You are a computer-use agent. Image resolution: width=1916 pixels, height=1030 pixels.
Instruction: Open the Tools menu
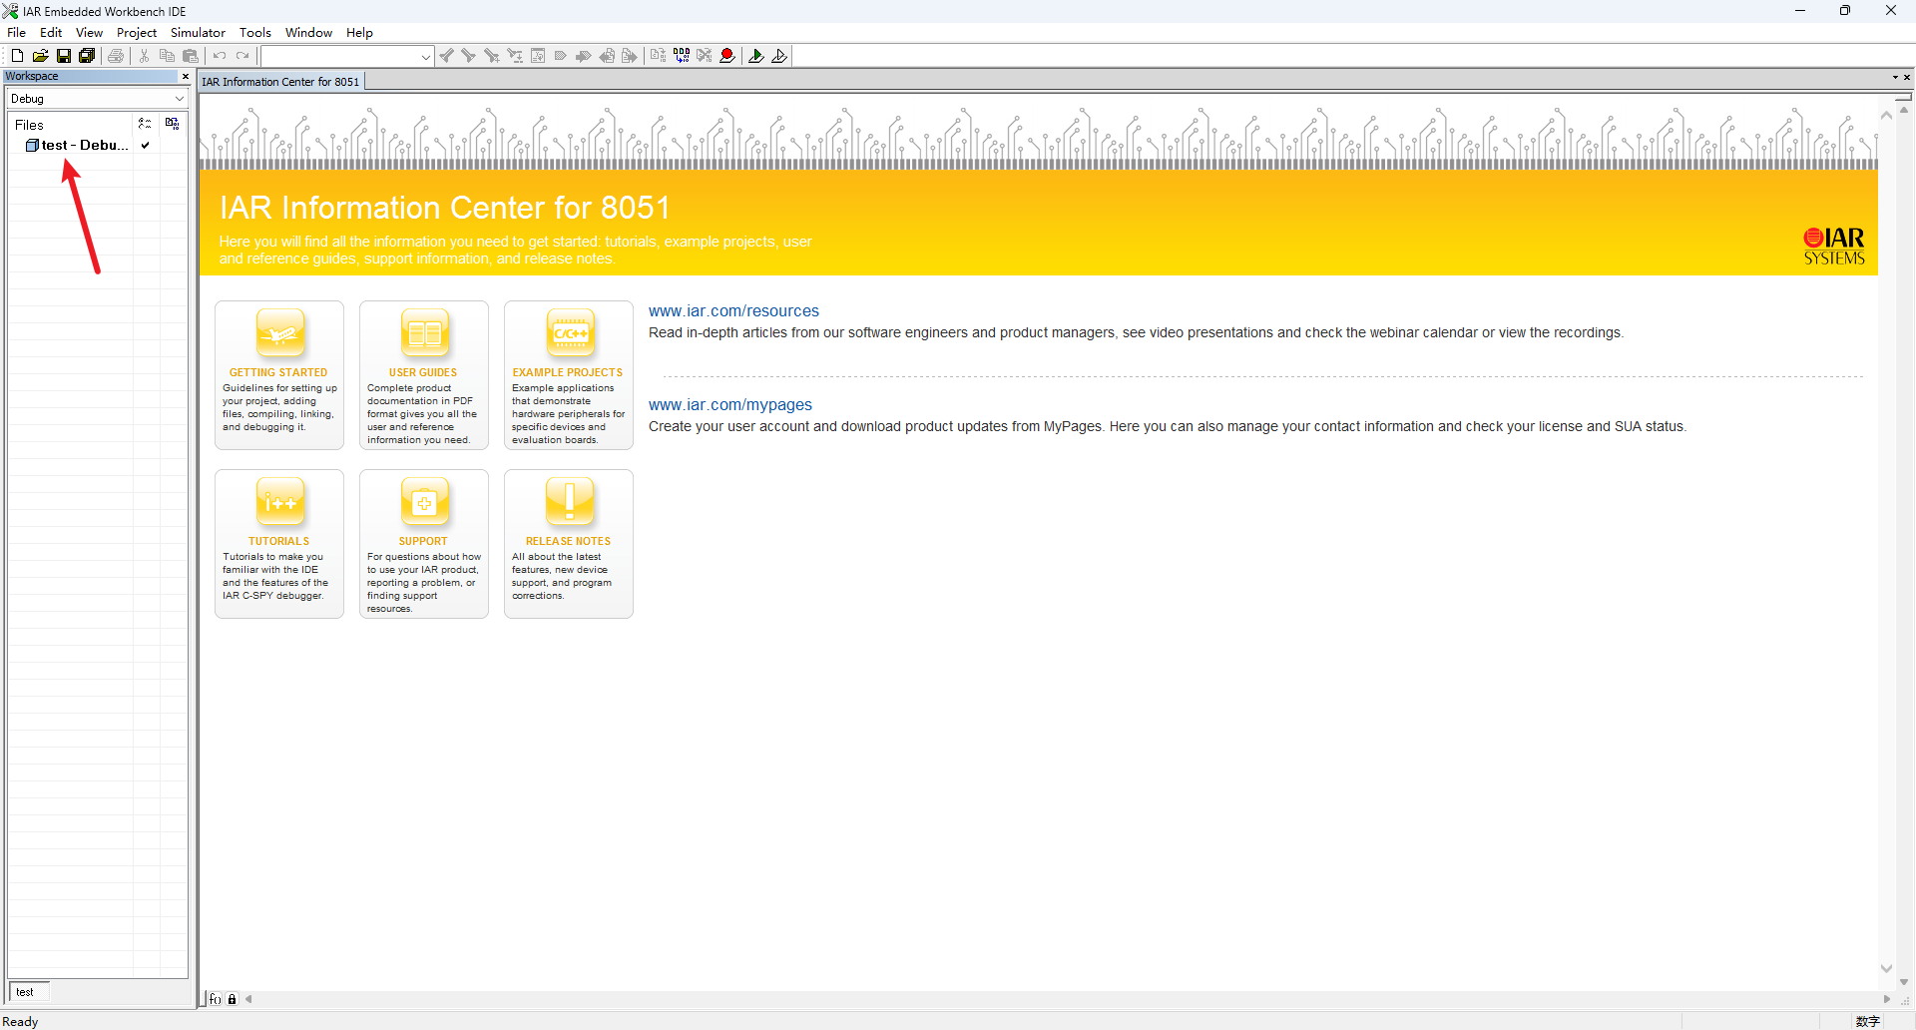coord(255,32)
